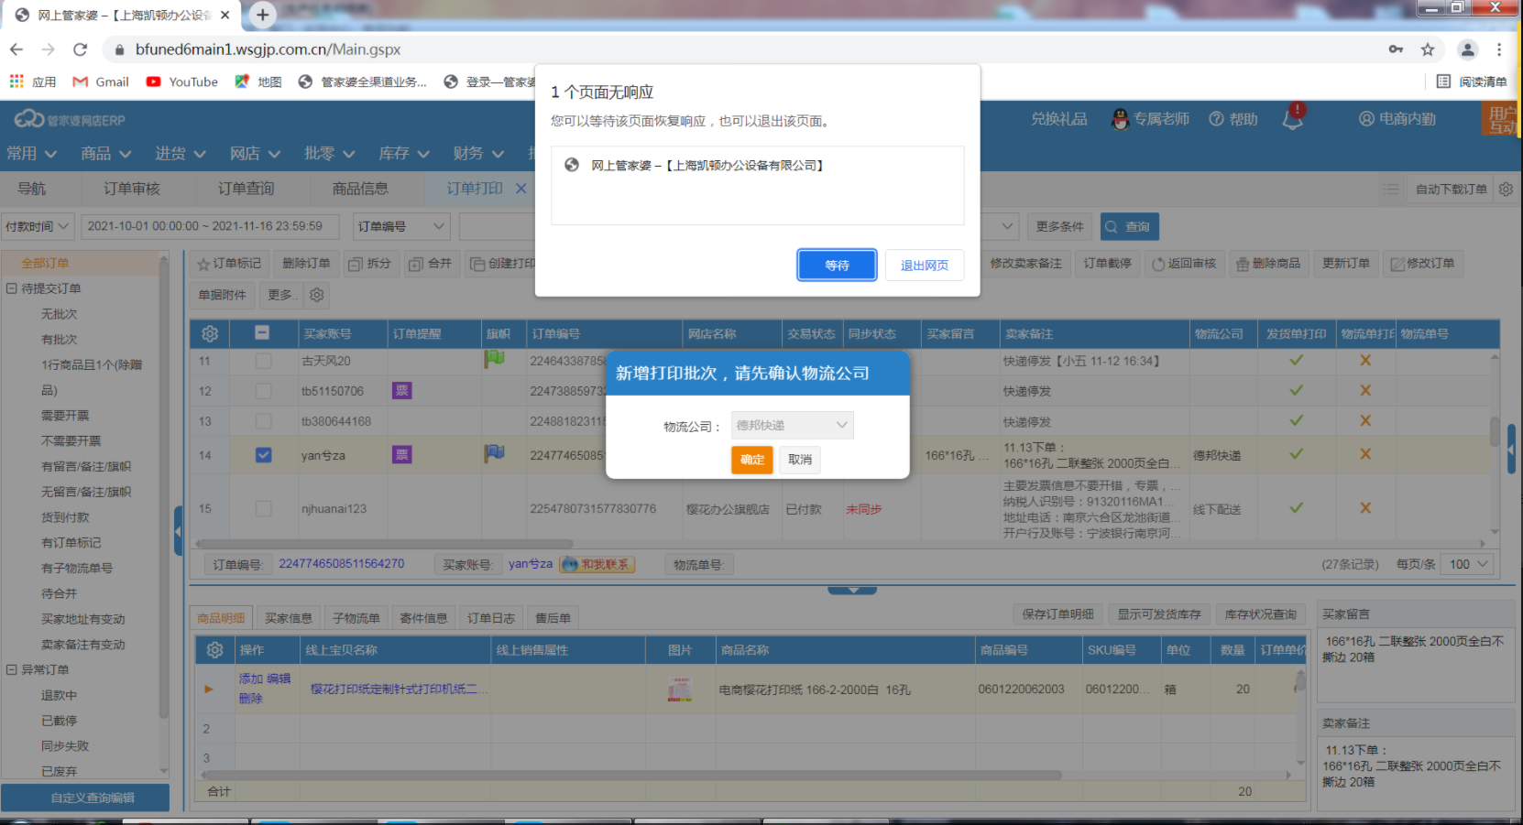
Task: Open order grid column settings gear
Action: pyautogui.click(x=210, y=334)
